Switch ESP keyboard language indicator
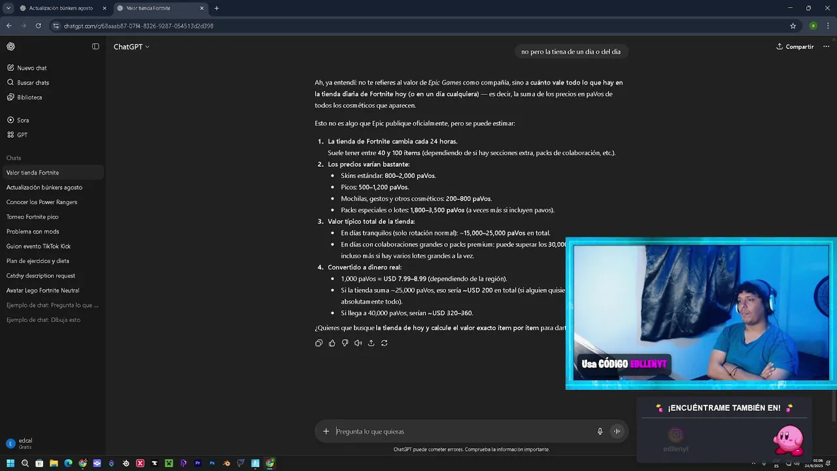Viewport: 837px width, 471px height. [776, 463]
